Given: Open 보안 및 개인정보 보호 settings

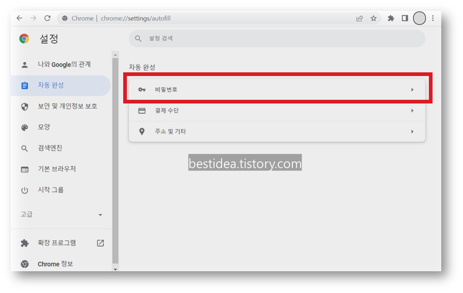Looking at the screenshot, I should [x=61, y=106].
